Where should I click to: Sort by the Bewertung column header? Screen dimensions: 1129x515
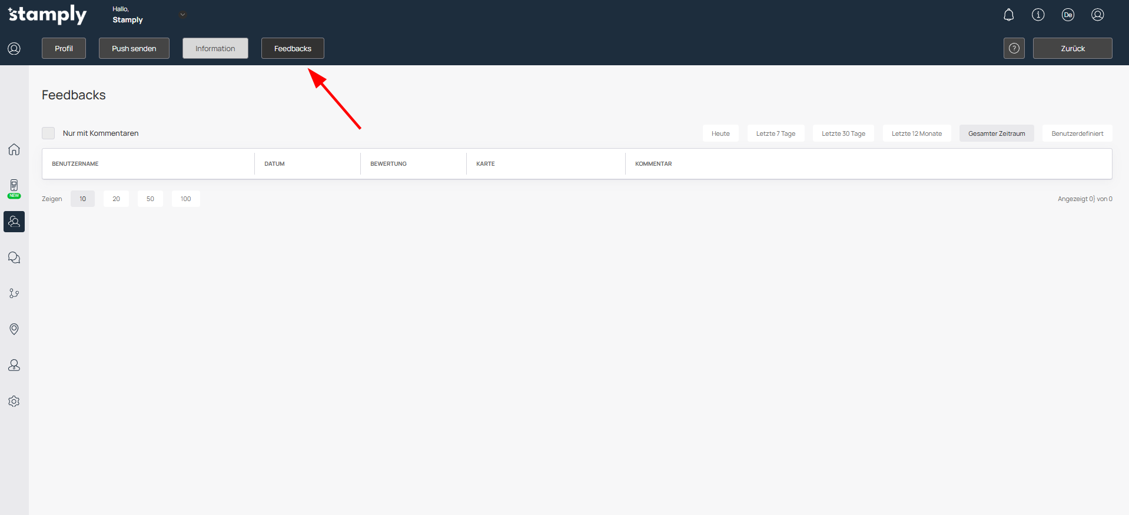pyautogui.click(x=388, y=164)
